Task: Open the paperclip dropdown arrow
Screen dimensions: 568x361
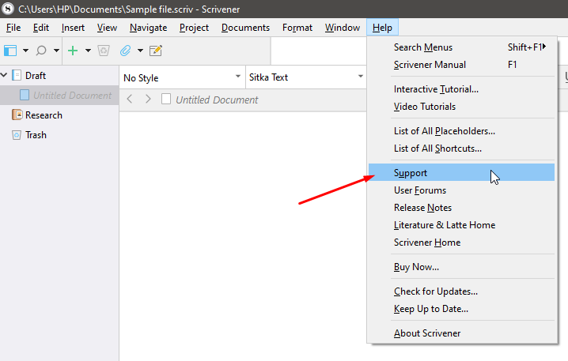Action: [140, 51]
